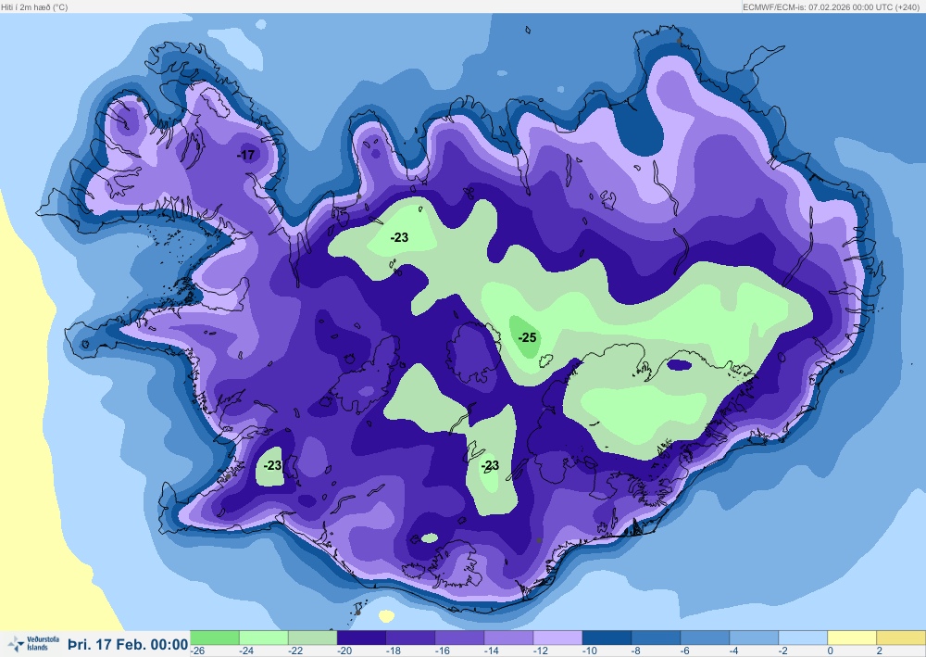Screen dimensions: 926x657
Task: Pick the legend swatch between -4 and -2
Action: tap(754, 638)
